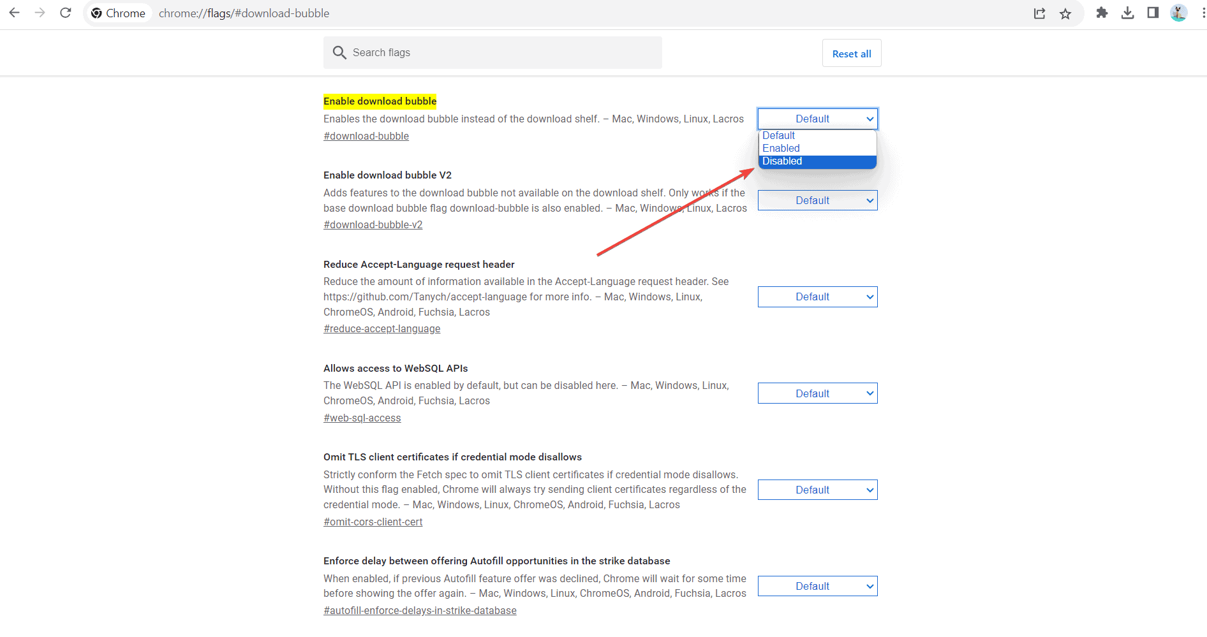This screenshot has height=637, width=1207.
Task: Click the address bar URL chrome://flags
Action: tap(244, 13)
